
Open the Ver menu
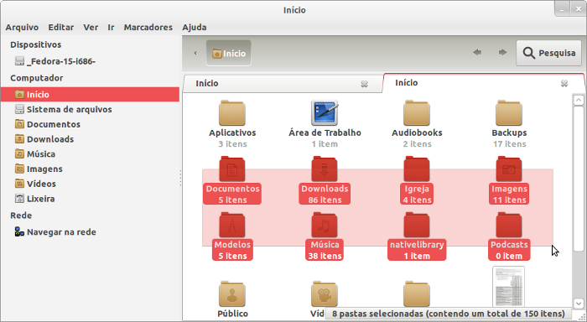[x=91, y=28]
